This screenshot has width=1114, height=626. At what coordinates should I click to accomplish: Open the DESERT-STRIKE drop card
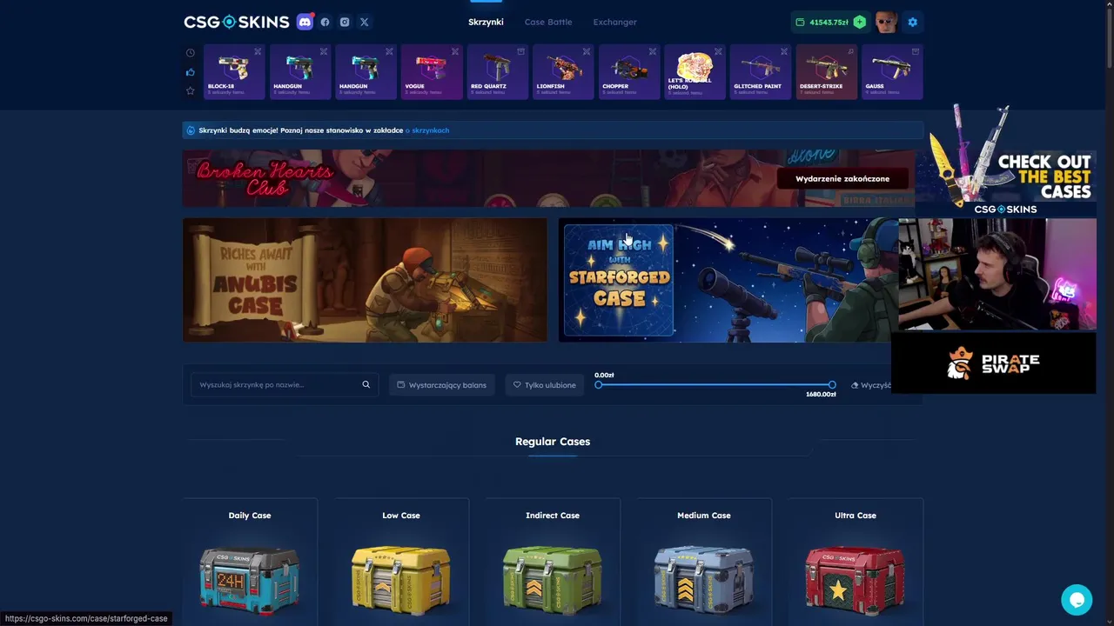point(826,71)
